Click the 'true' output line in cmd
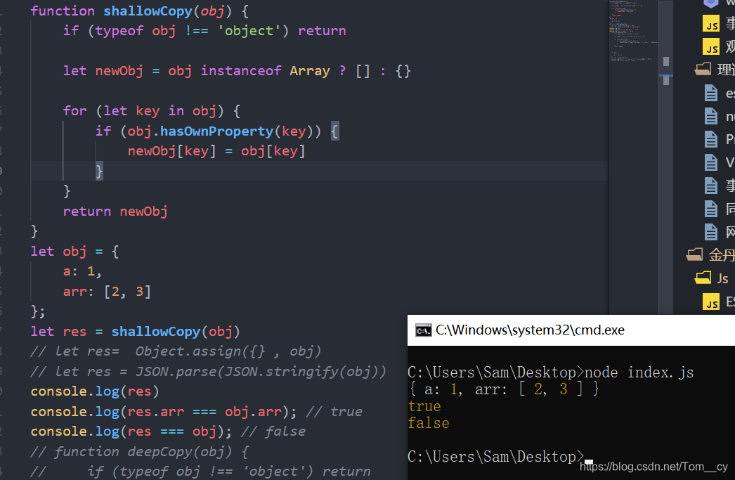The width and height of the screenshot is (735, 480). pyautogui.click(x=424, y=406)
